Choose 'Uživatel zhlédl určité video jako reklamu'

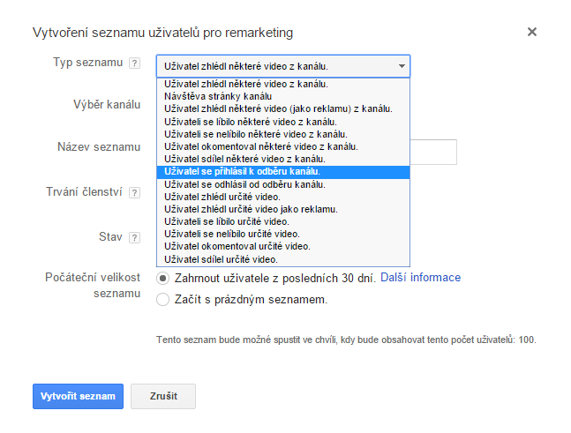tap(283, 209)
